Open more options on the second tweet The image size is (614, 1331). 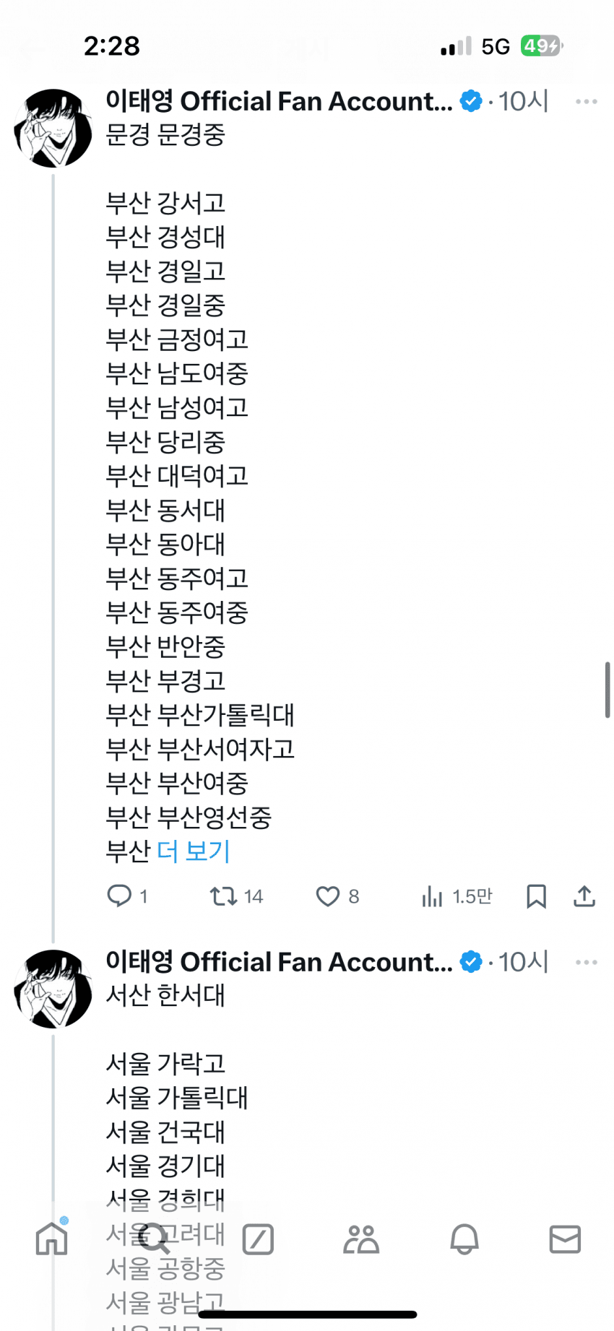coord(587,962)
